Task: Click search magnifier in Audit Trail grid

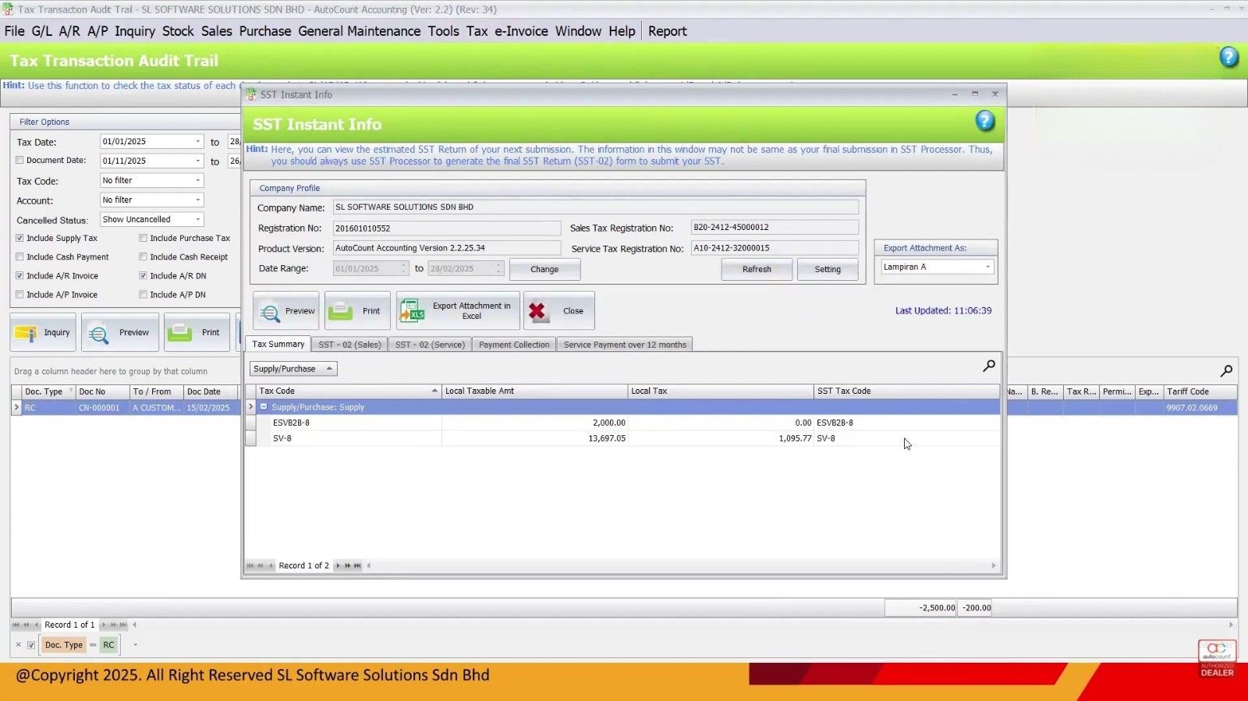Action: (1226, 370)
